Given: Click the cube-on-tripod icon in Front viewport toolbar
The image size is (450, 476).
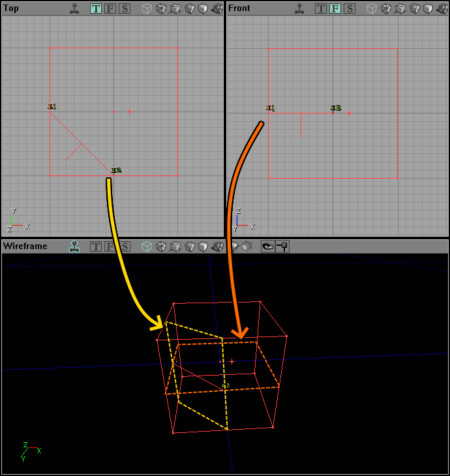Looking at the screenshot, I should [400, 8].
